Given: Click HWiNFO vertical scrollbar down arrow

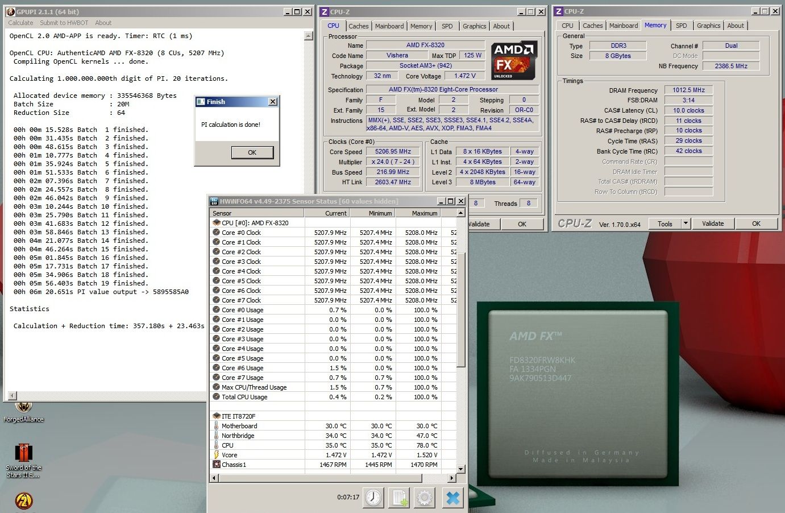Looking at the screenshot, I should coord(461,469).
